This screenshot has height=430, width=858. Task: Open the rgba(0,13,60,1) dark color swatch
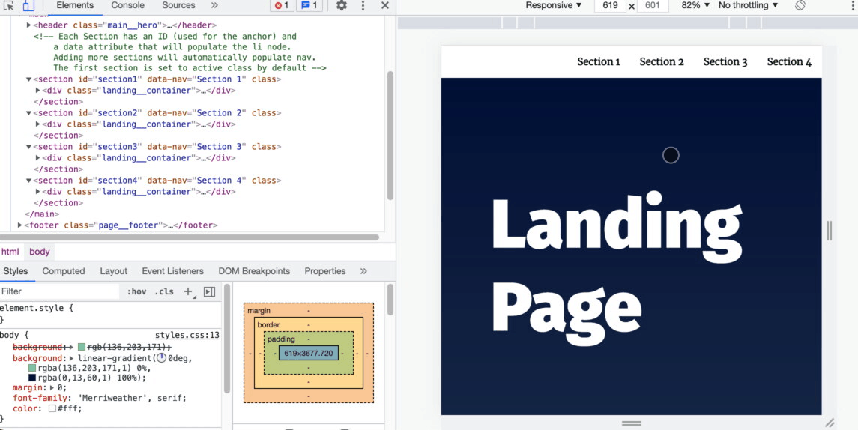[32, 378]
